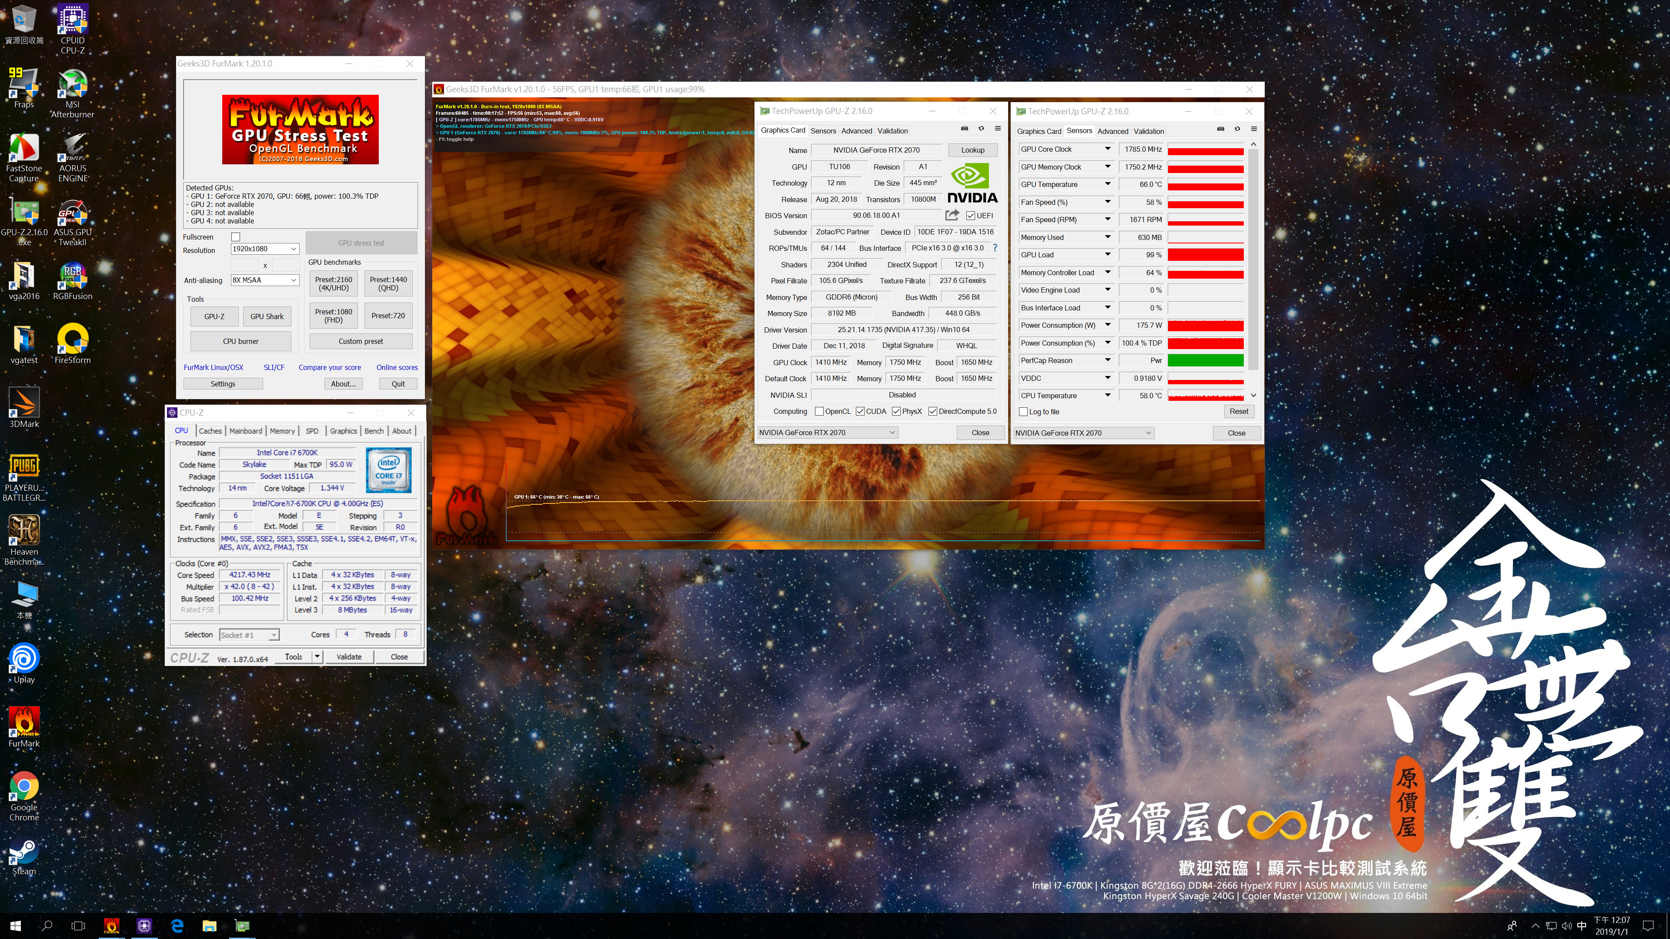The width and height of the screenshot is (1670, 939).
Task: Click Bus Interface question mark icon
Action: tap(995, 248)
